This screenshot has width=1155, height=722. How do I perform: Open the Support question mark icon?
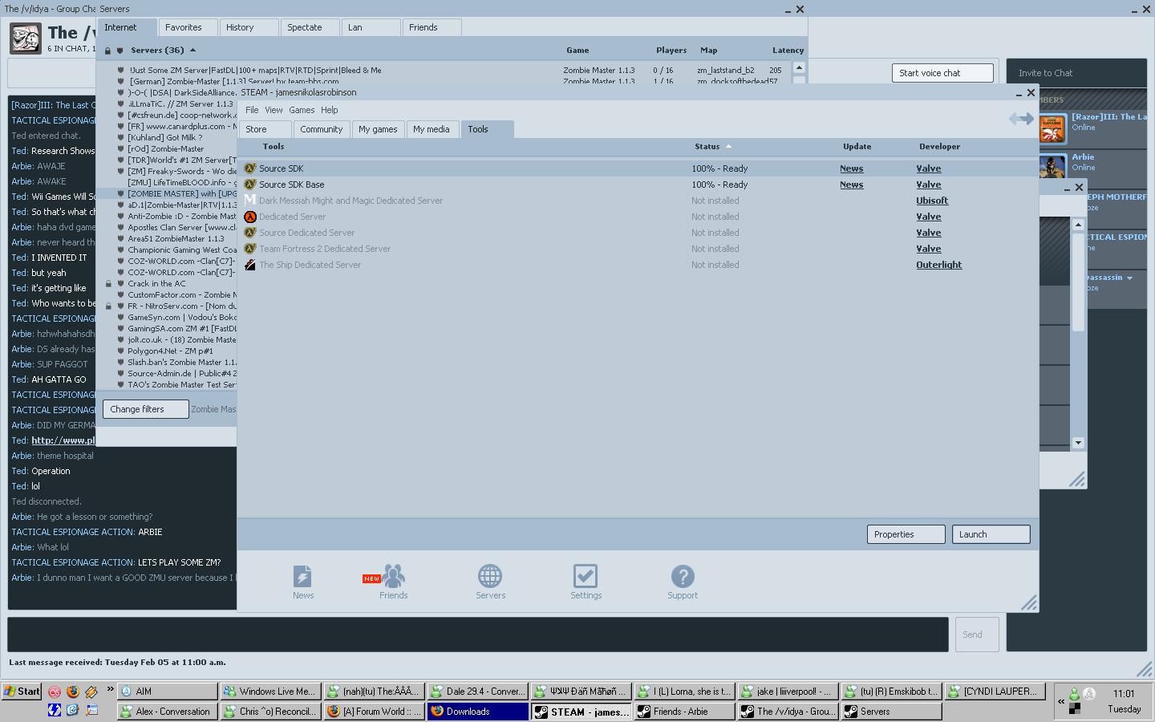[683, 576]
